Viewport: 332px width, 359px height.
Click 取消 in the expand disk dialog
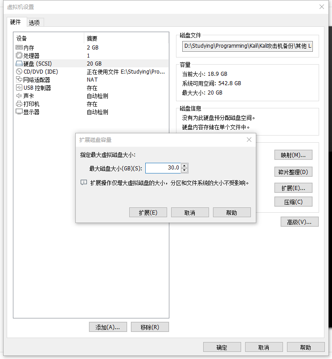[190, 212]
